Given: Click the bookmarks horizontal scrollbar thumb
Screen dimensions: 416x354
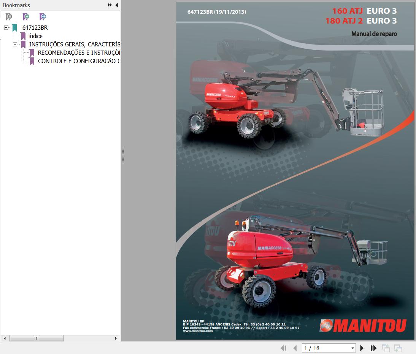Looking at the screenshot, I should [x=37, y=338].
